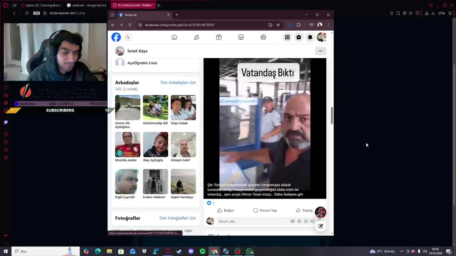The image size is (456, 256).
Task: Open Windows Start button
Action: pos(6,251)
